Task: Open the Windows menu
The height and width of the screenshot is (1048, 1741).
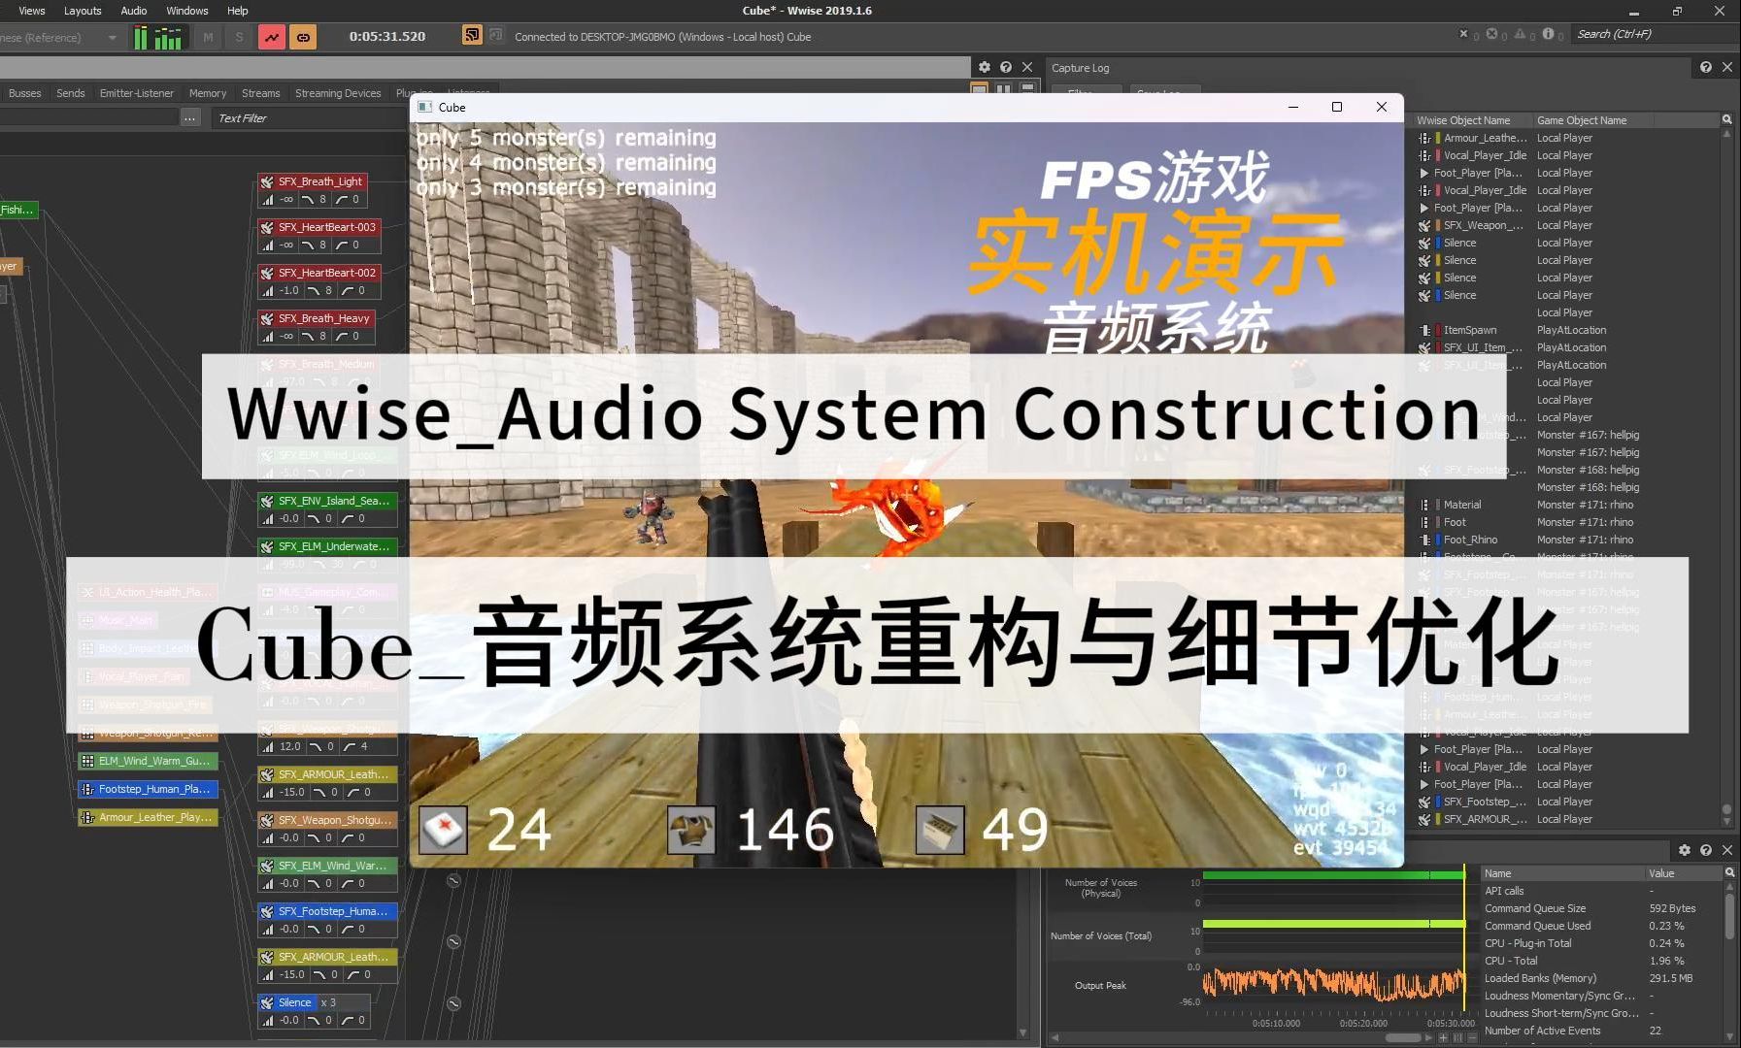Action: (x=186, y=11)
